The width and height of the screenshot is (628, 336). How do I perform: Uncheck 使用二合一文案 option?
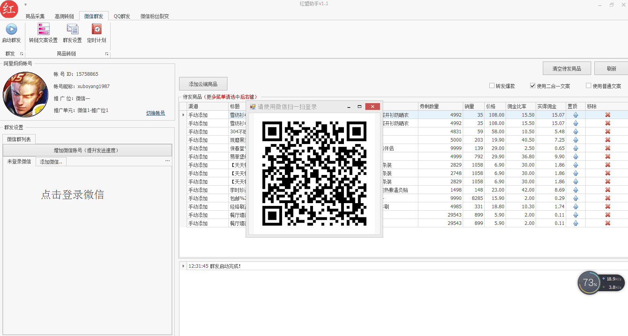click(533, 86)
